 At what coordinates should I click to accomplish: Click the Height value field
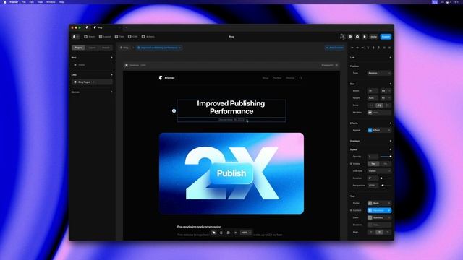pyautogui.click(x=373, y=98)
